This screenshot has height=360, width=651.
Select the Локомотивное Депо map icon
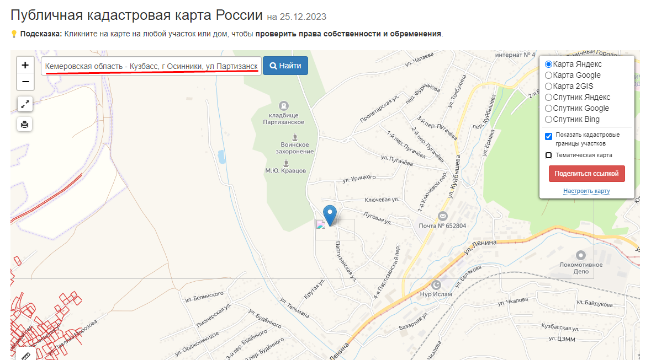[581, 255]
